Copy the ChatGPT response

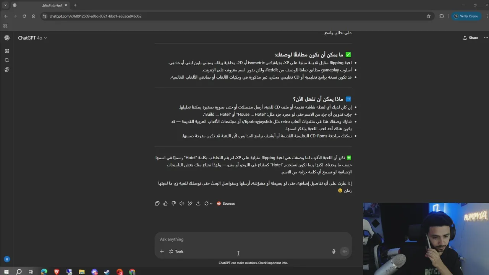[157, 204]
